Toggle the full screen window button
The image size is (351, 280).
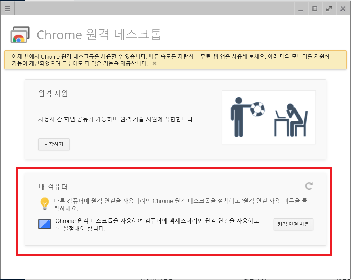coord(329,9)
